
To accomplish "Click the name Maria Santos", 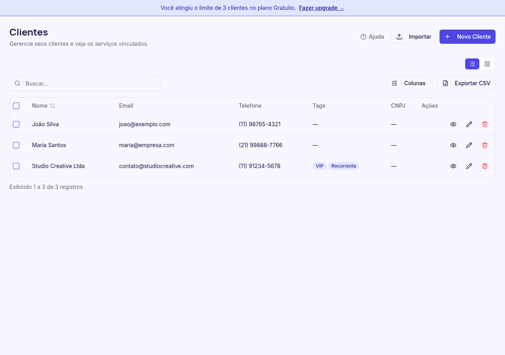I will (x=49, y=145).
